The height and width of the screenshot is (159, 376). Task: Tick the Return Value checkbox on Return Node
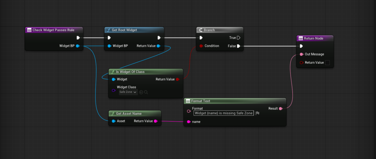point(327,63)
